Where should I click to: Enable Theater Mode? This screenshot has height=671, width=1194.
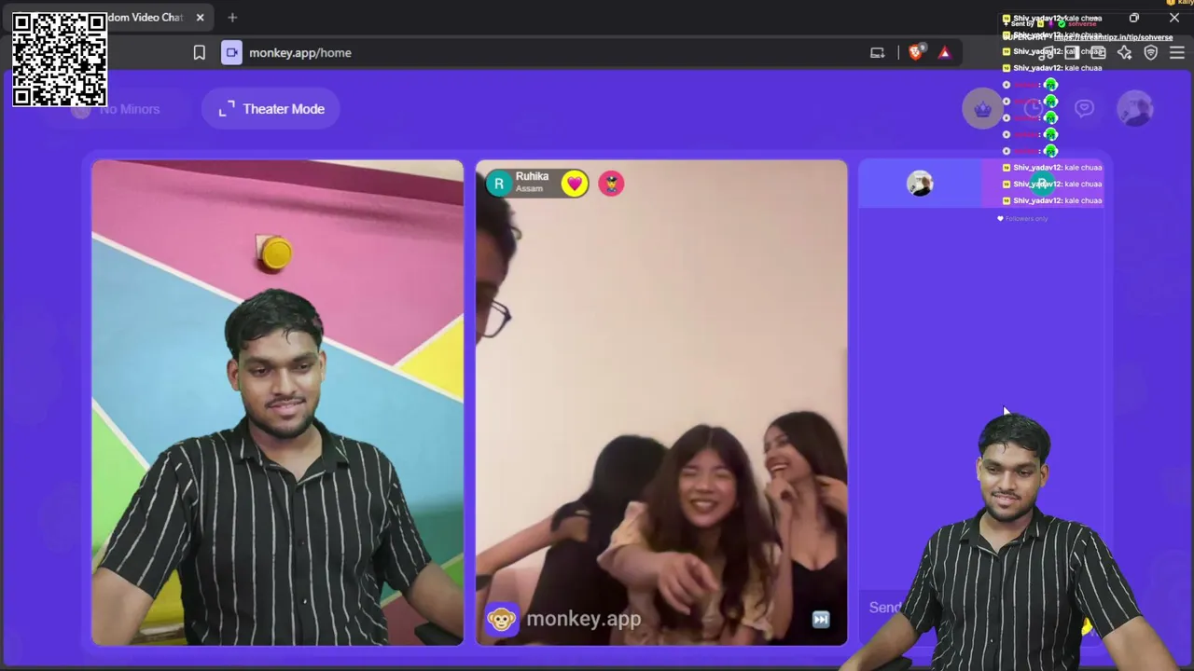(x=271, y=109)
